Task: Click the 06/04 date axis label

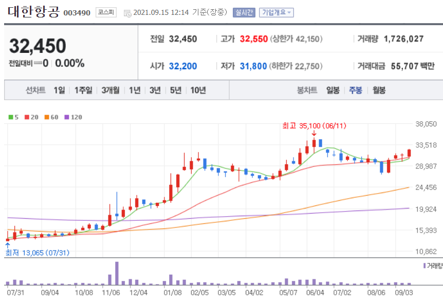Action: pos(316,293)
